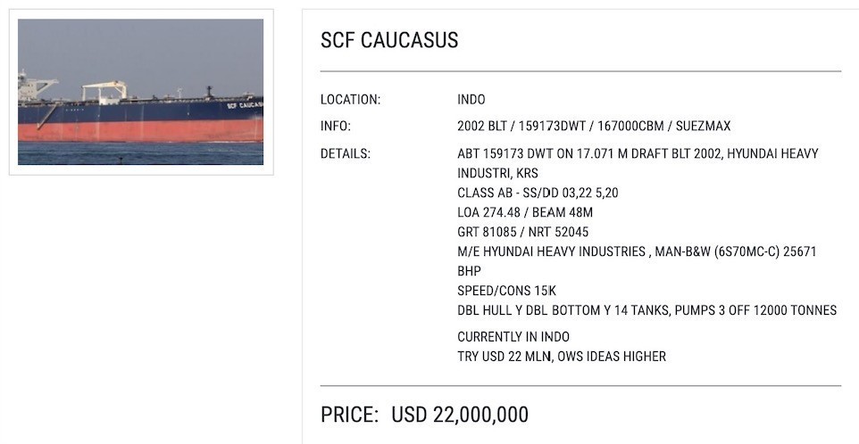Click the SCF CAUCASUS listing title
The width and height of the screenshot is (859, 444).
389,40
